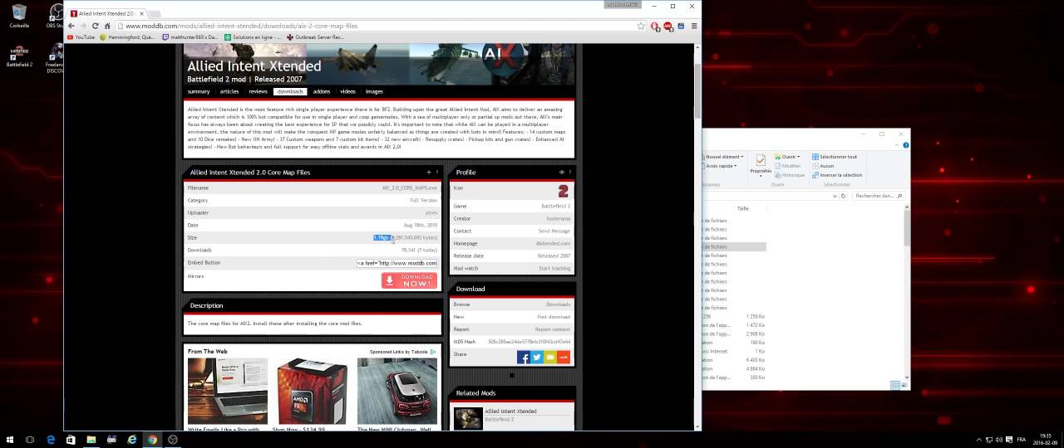Open the Battlefield 2 desktop shortcut
The image size is (1064, 448).
(x=19, y=56)
